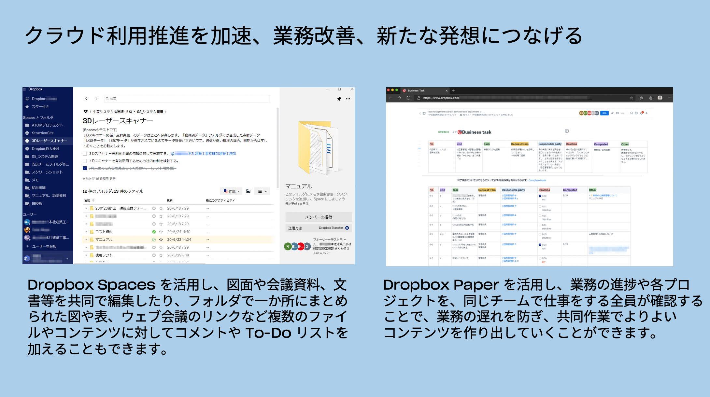
Task: Expand the マニュアル folder row
Action: pos(86,240)
